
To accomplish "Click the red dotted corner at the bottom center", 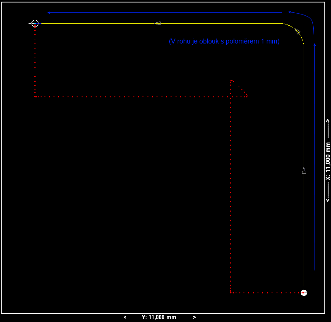I will click(x=230, y=293).
